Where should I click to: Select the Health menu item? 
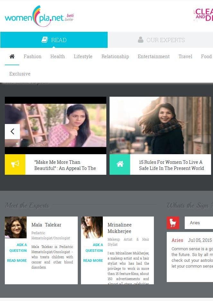tap(58, 57)
